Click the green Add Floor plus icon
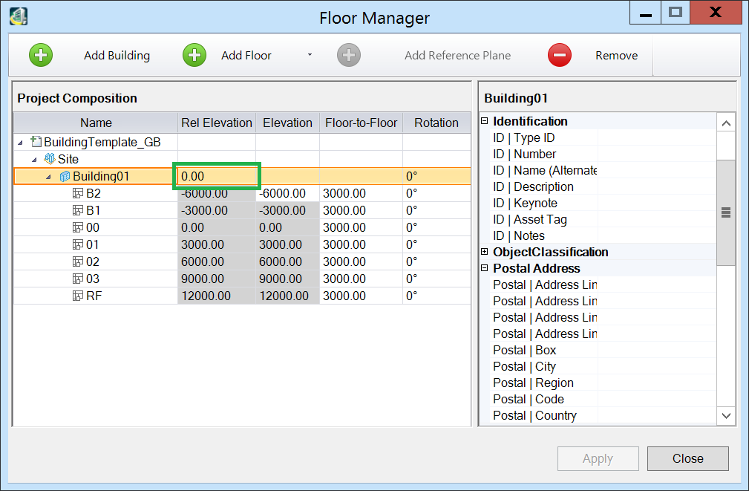749x491 pixels. coord(194,55)
